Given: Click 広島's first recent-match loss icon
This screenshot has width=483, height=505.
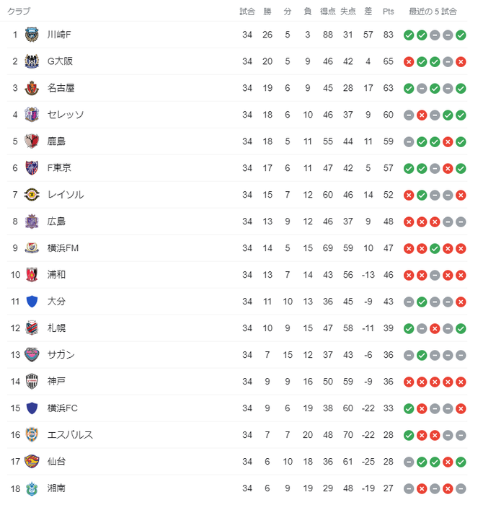Looking at the screenshot, I should coord(409,221).
